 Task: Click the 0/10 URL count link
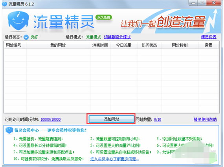click(158, 120)
